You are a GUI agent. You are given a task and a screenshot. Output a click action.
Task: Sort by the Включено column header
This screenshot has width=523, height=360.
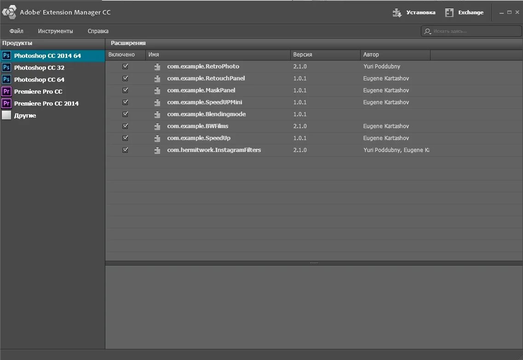[126, 55]
